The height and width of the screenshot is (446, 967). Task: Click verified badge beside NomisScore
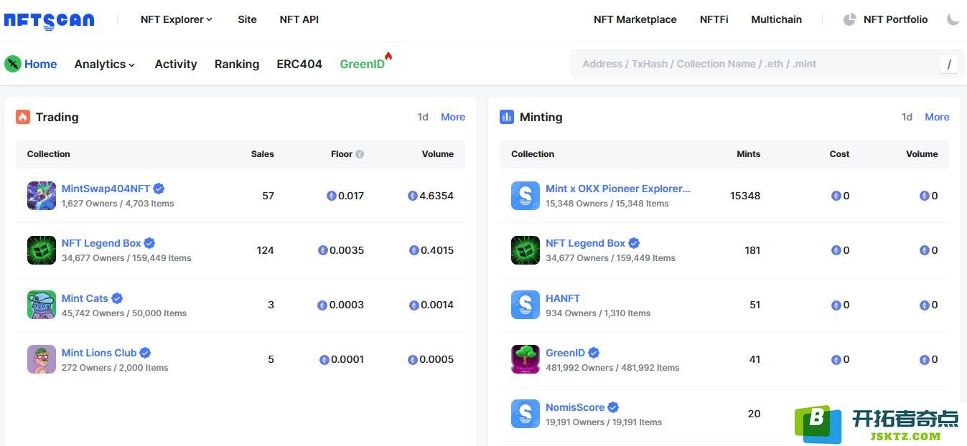(x=613, y=407)
